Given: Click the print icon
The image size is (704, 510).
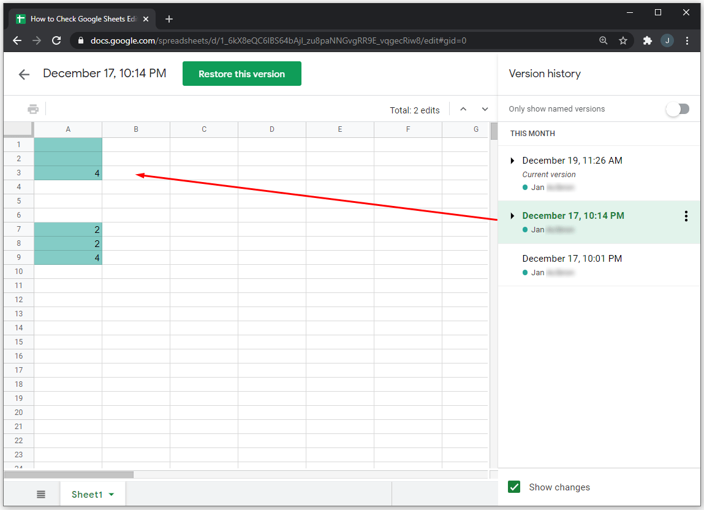Looking at the screenshot, I should pos(33,109).
